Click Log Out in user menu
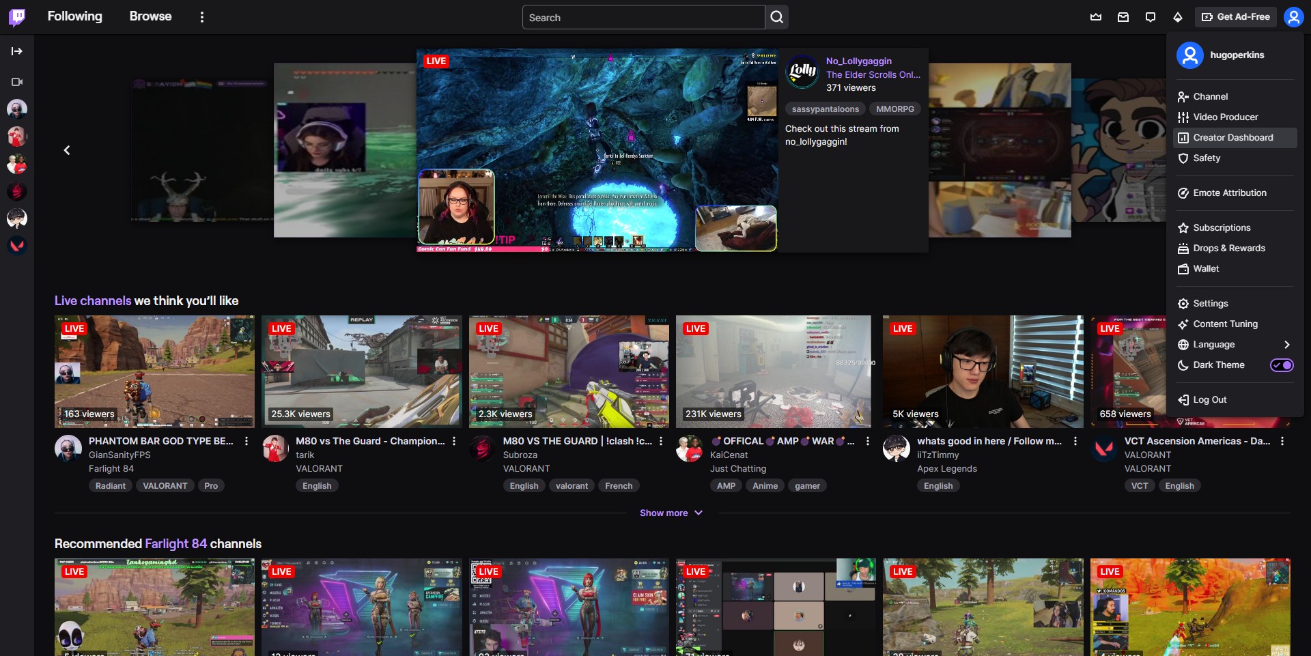Viewport: 1311px width, 656px height. (1235, 400)
